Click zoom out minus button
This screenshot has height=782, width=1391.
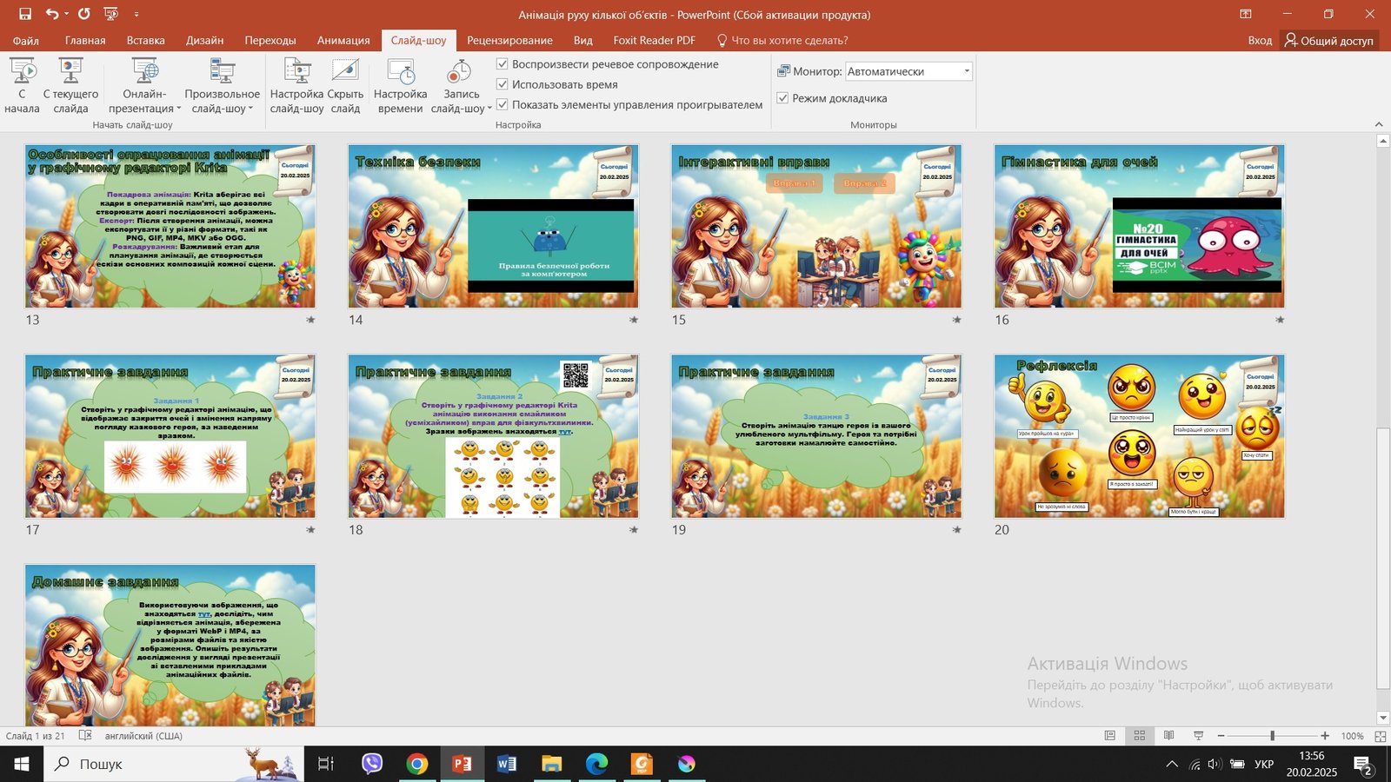(x=1221, y=736)
